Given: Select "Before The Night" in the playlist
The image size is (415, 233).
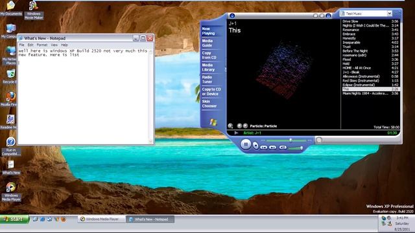Looking at the screenshot, I should point(370,51).
